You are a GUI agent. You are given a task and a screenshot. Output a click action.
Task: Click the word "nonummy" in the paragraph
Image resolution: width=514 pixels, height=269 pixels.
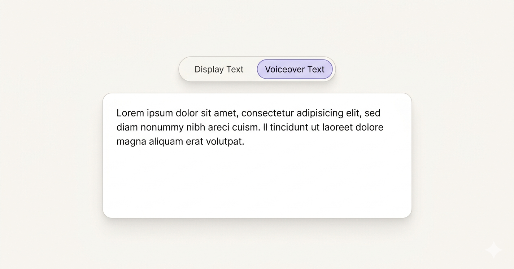[162, 128]
